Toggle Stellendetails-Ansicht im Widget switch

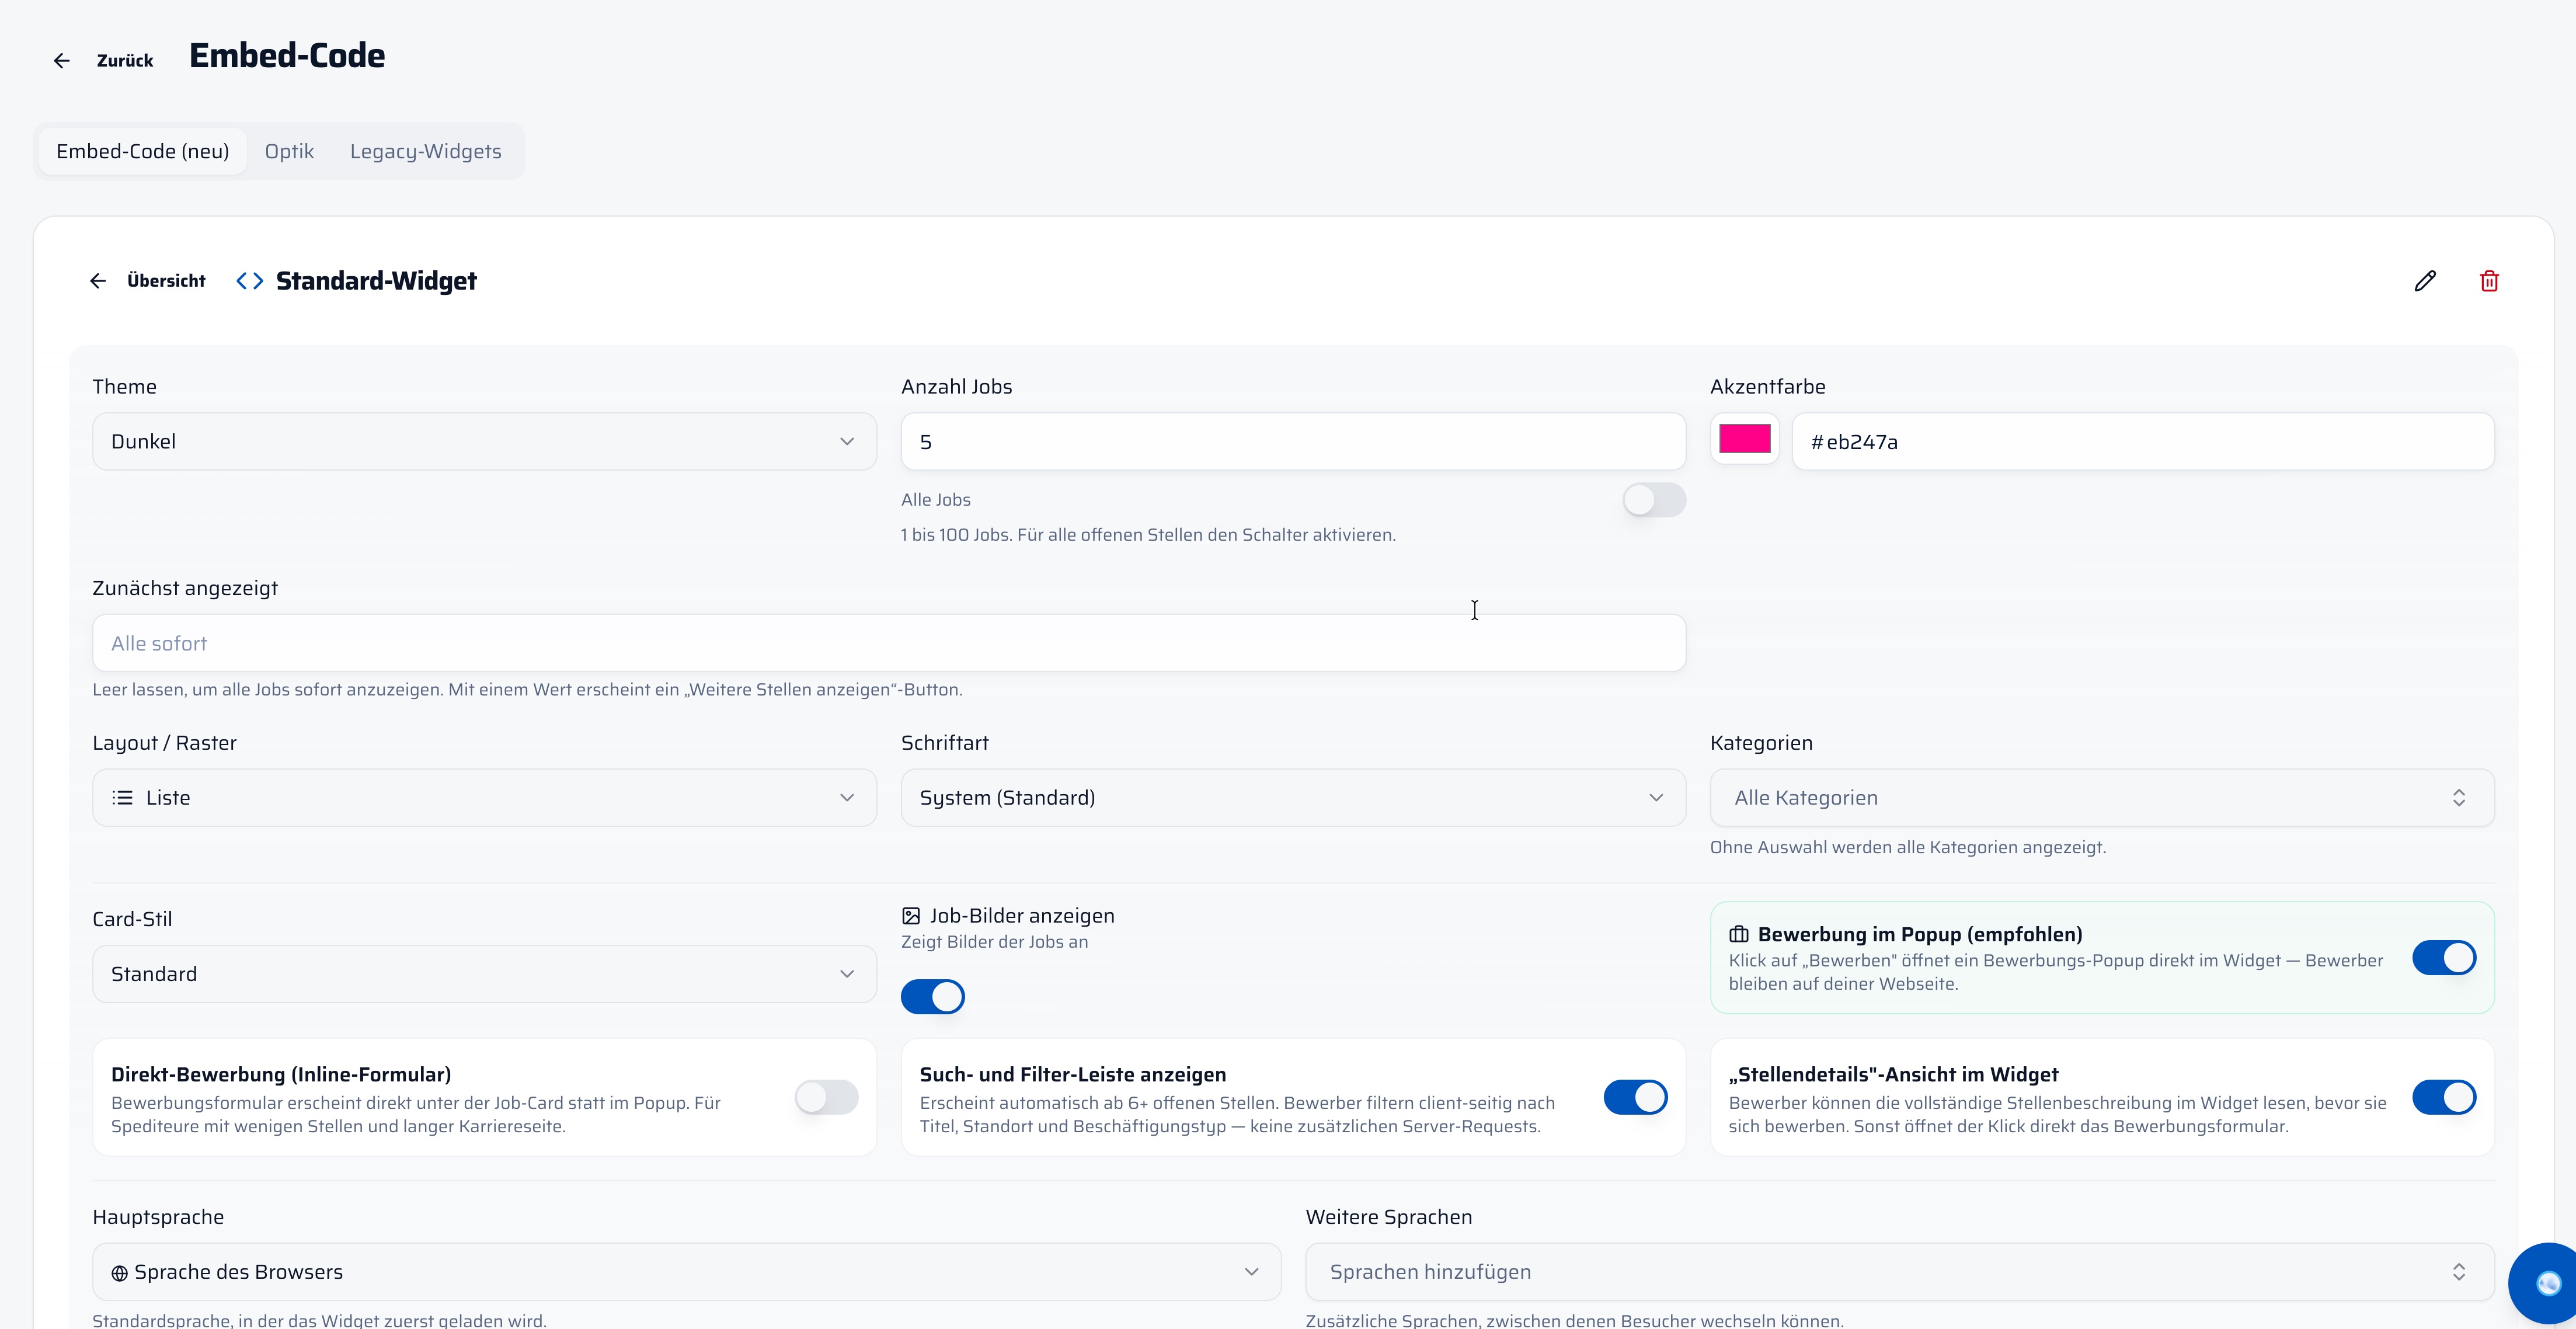point(2444,1097)
